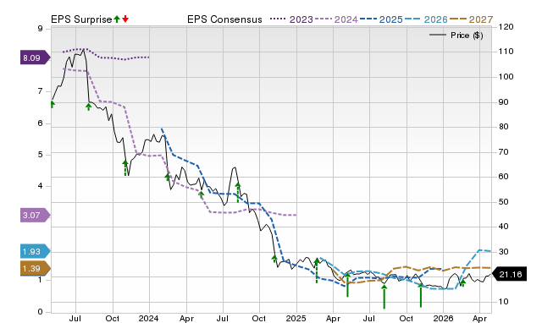This screenshot has height=323, width=542.
Task: Toggle the 2026 EPS consensus legend entry
Action: tap(426, 19)
